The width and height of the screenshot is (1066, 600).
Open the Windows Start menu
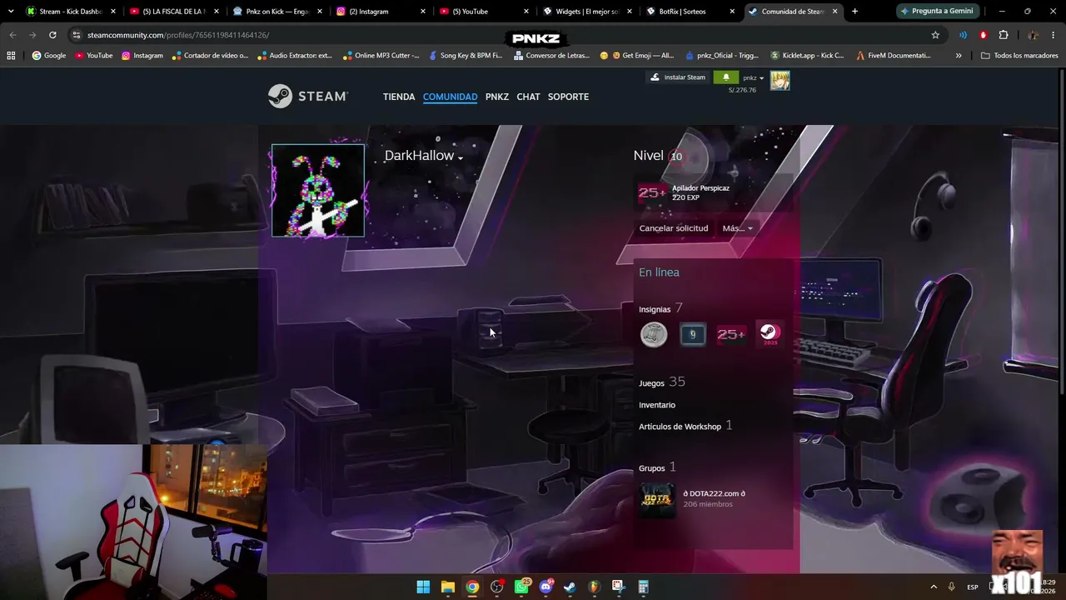(423, 587)
